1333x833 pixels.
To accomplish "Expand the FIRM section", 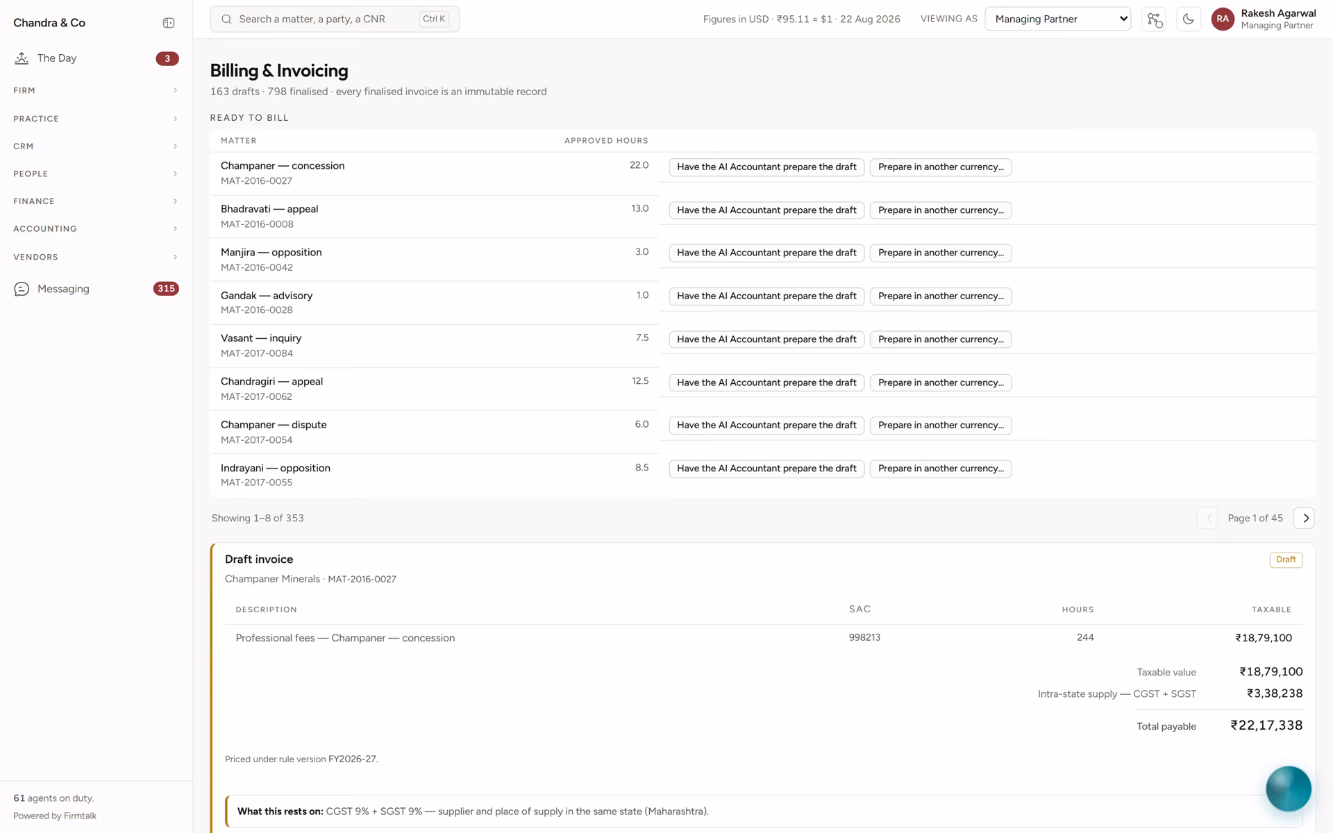I will pos(96,90).
